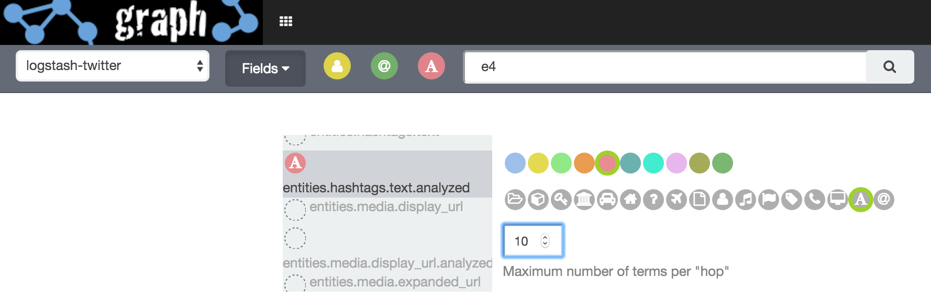Screen dimensions: 931x300
Task: Select the music note icon
Action: (x=746, y=200)
